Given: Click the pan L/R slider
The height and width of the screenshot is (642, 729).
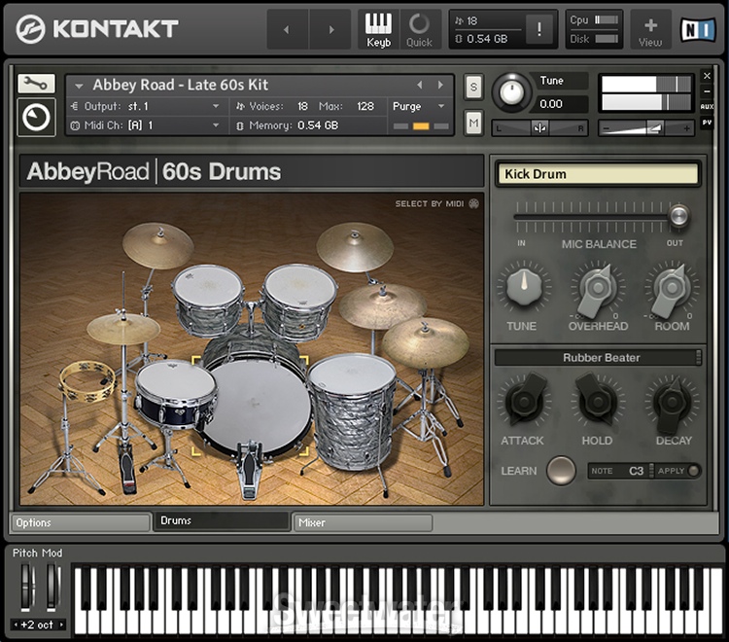Looking at the screenshot, I should tap(539, 128).
